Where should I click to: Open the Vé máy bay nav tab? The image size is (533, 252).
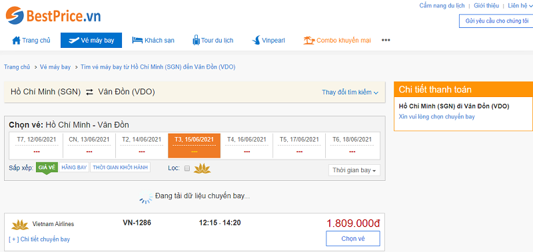[x=91, y=41]
